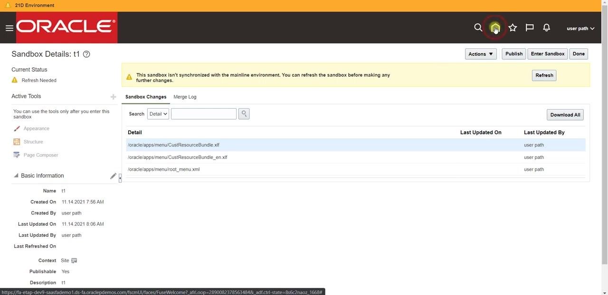Open the search magnifier in header

tap(478, 28)
